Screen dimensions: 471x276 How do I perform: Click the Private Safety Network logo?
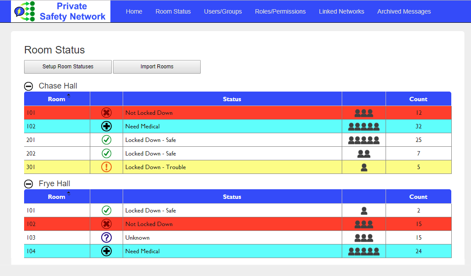point(60,11)
